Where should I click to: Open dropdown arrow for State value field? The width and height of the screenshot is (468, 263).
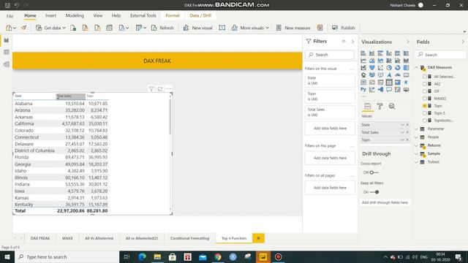pos(402,125)
